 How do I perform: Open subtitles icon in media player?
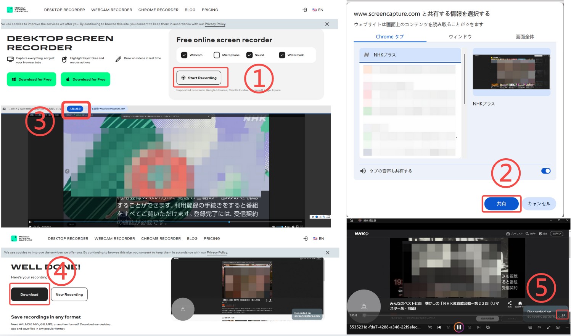530,327
